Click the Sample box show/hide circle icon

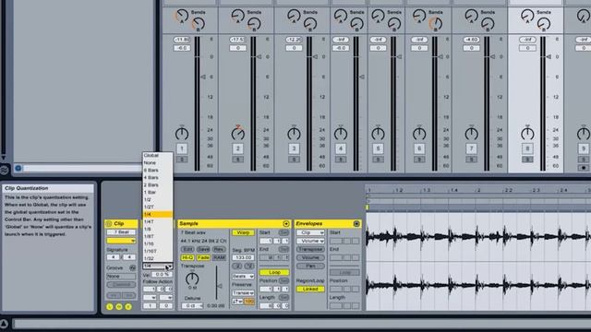(x=286, y=223)
